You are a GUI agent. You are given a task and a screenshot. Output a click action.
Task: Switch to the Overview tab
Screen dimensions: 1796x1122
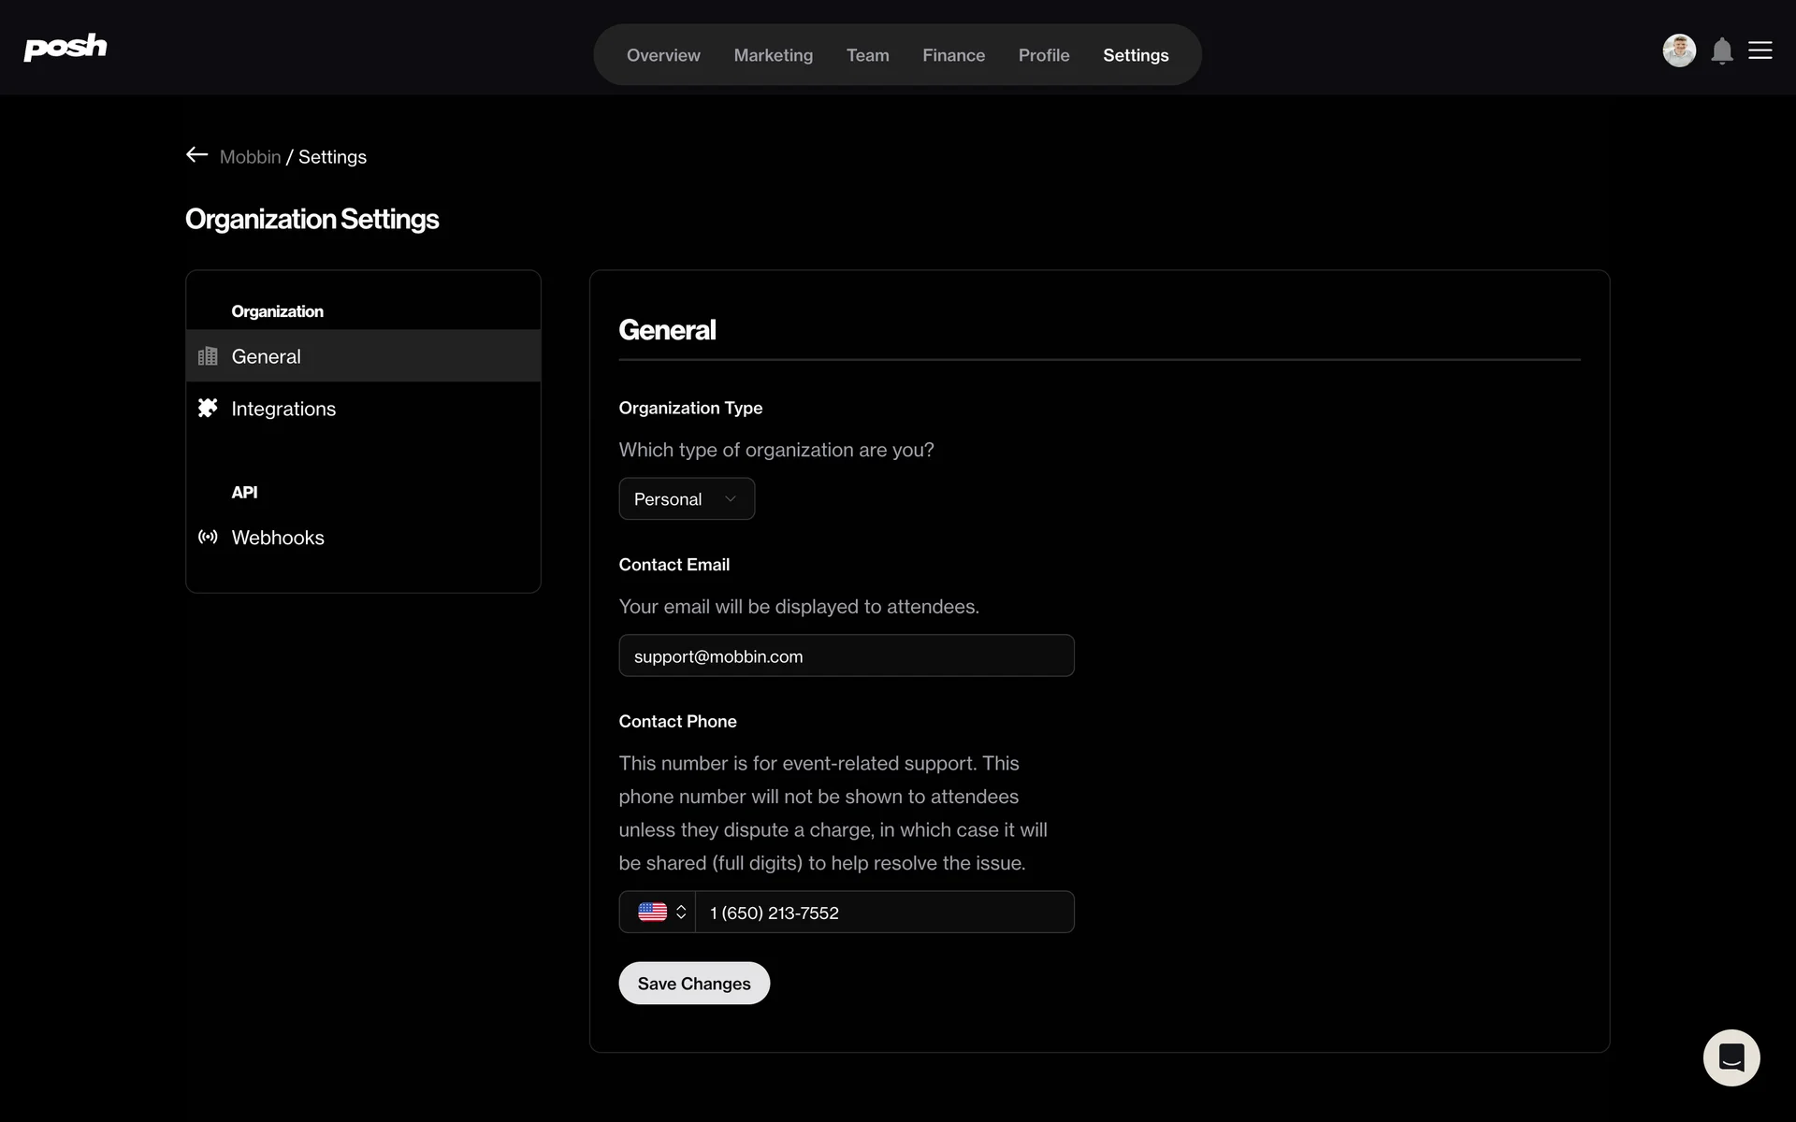tap(662, 55)
